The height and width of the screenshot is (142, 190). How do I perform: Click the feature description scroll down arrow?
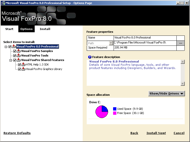183,83
